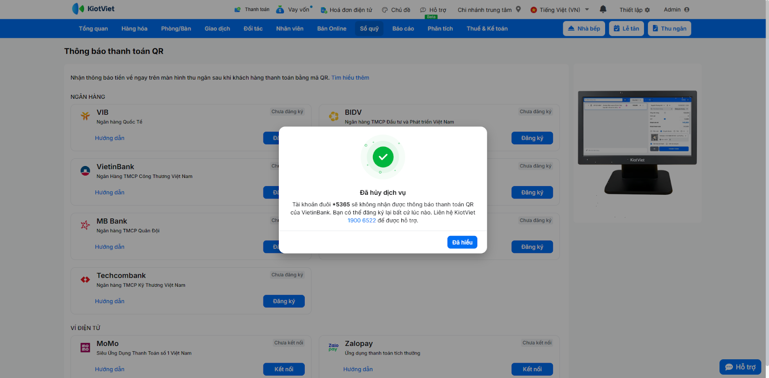Connect MoMo with Kết nối
Screen dimensions: 769x378
[284, 369]
